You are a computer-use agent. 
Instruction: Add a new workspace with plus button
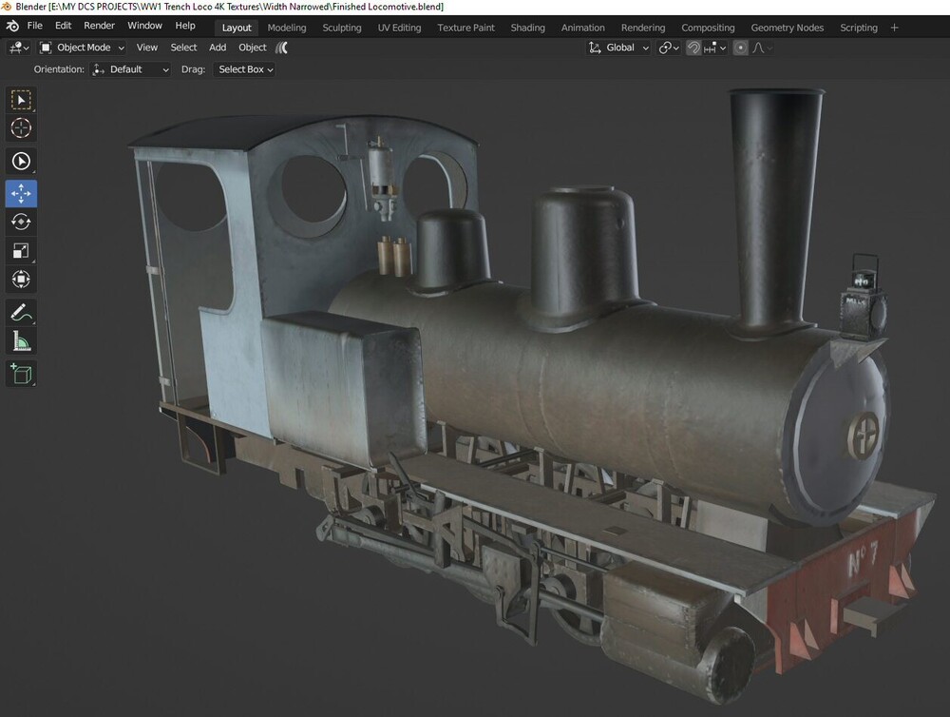coord(894,28)
